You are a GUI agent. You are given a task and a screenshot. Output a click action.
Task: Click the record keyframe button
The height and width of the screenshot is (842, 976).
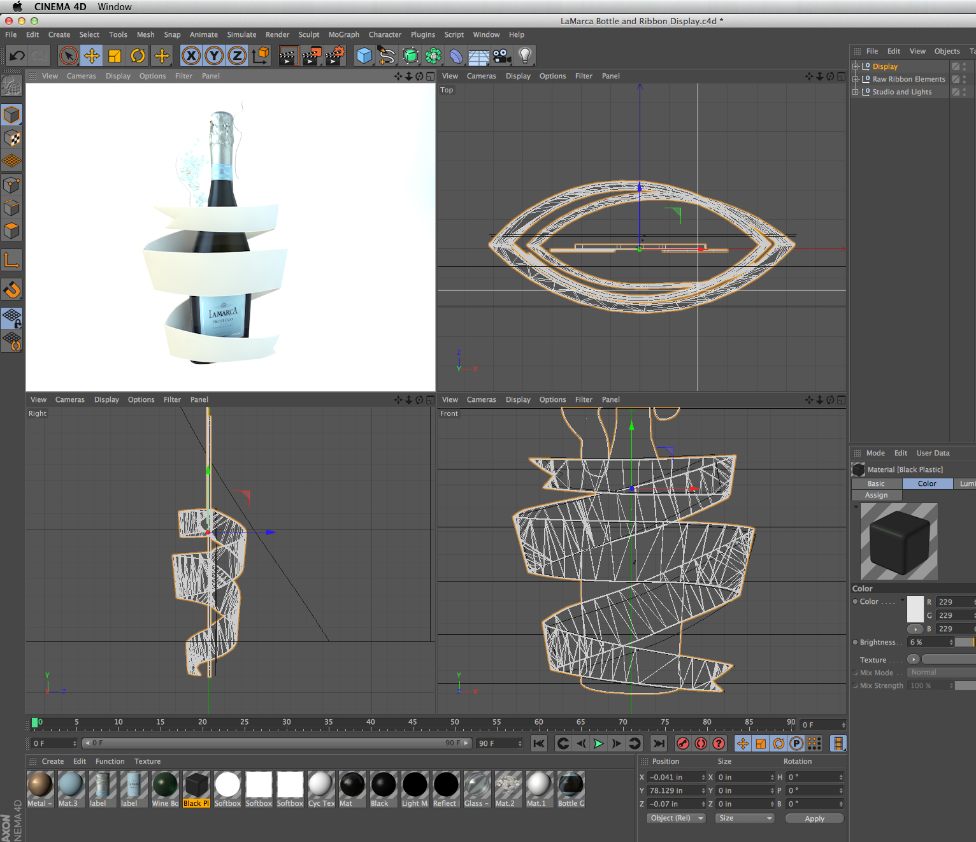683,743
